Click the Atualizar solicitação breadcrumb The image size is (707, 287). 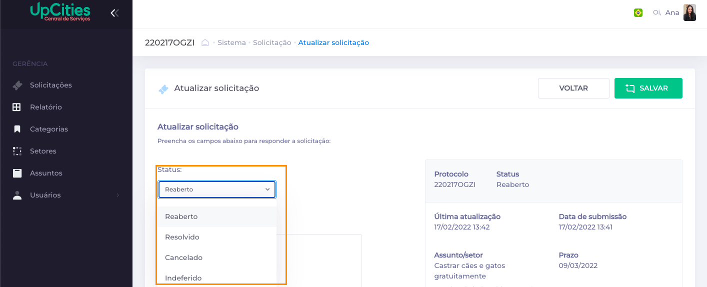coord(333,42)
